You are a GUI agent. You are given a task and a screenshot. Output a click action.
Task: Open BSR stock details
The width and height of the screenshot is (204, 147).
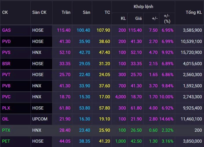6,64
